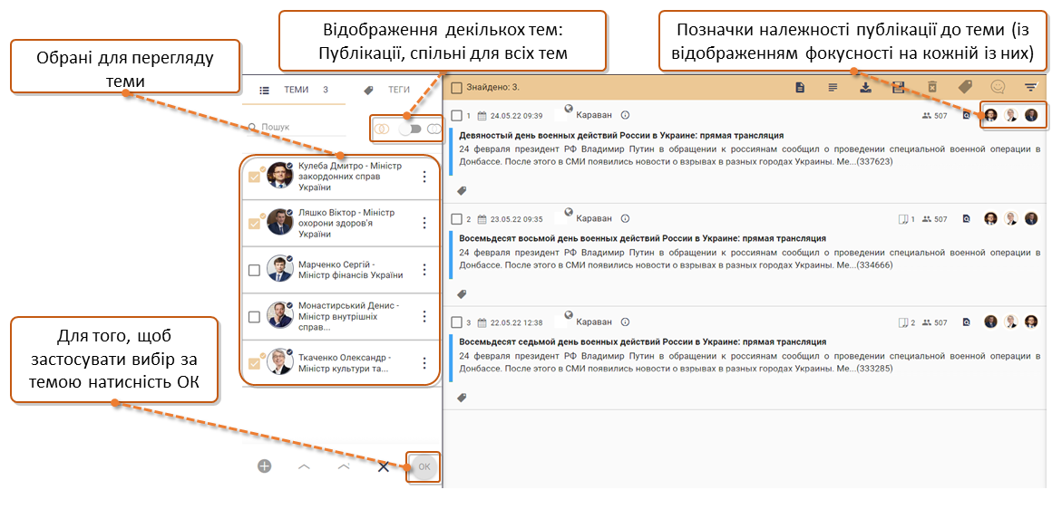Open the document view icon in results toolbar
This screenshot has width=1052, height=509.
[800, 87]
